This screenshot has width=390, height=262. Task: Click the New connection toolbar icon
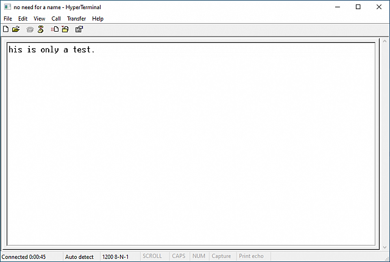pos(5,29)
